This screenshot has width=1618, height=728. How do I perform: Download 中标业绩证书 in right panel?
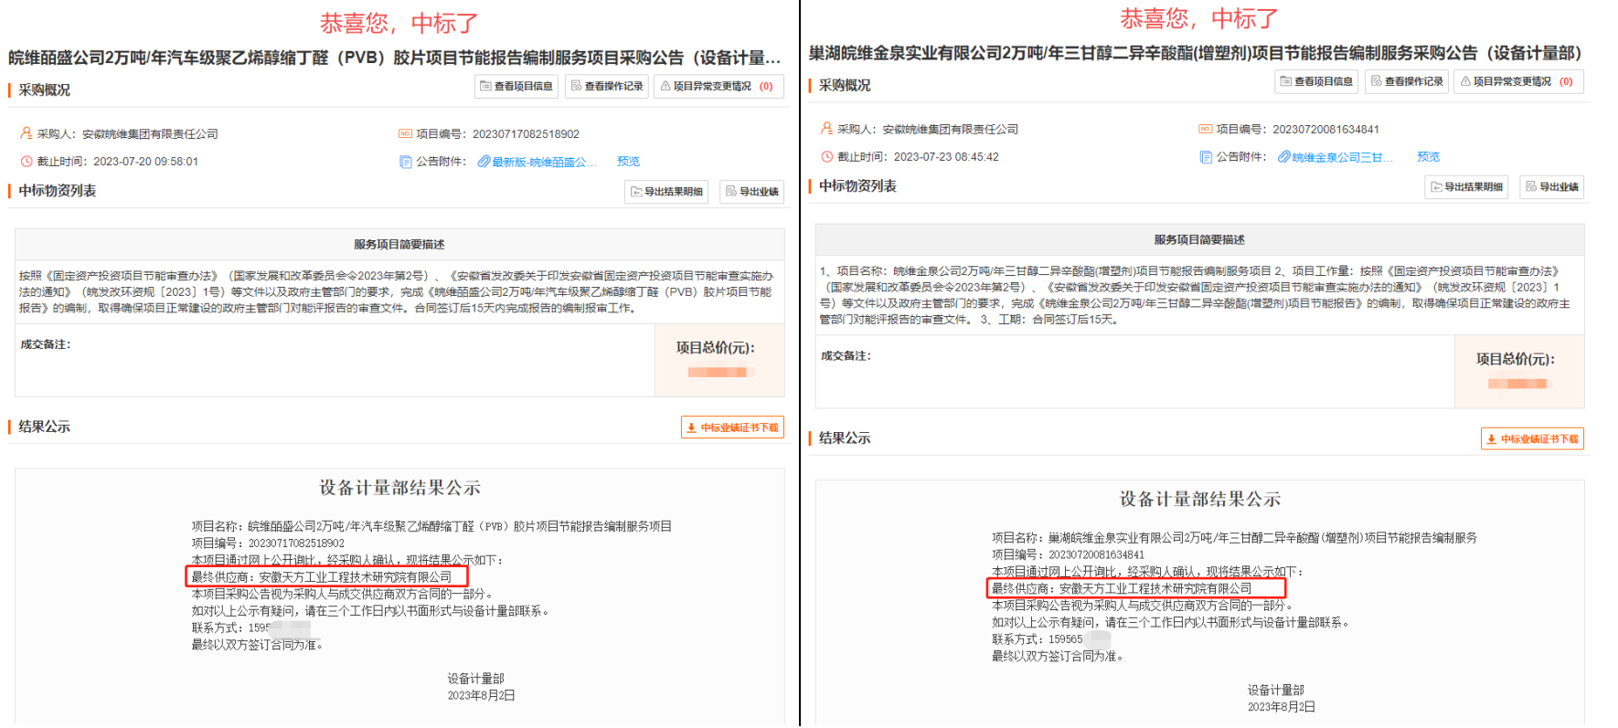pos(1532,439)
